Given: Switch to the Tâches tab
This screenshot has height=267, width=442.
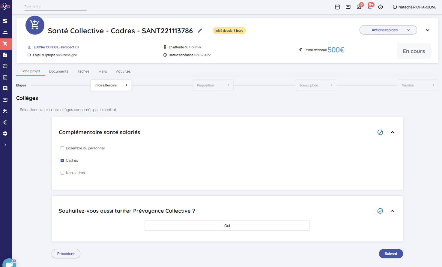Looking at the screenshot, I should coord(83,71).
